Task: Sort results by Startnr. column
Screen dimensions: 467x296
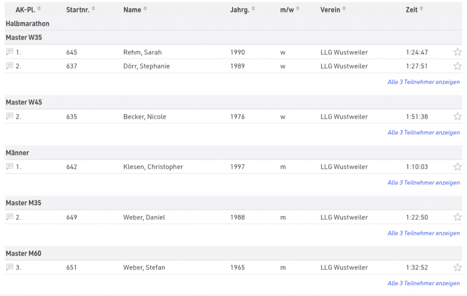Action: (x=93, y=9)
